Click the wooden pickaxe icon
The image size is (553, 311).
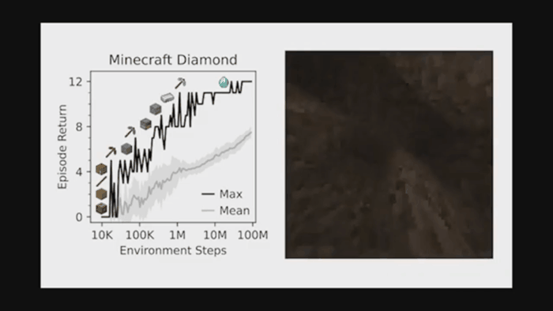click(x=111, y=152)
